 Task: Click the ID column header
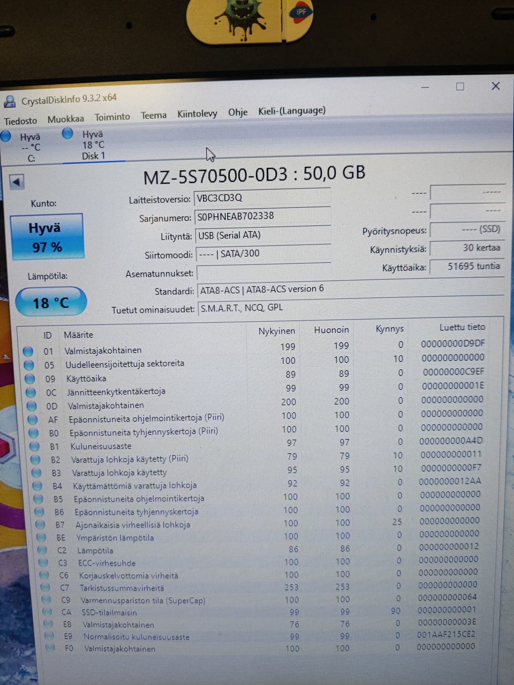(x=48, y=336)
